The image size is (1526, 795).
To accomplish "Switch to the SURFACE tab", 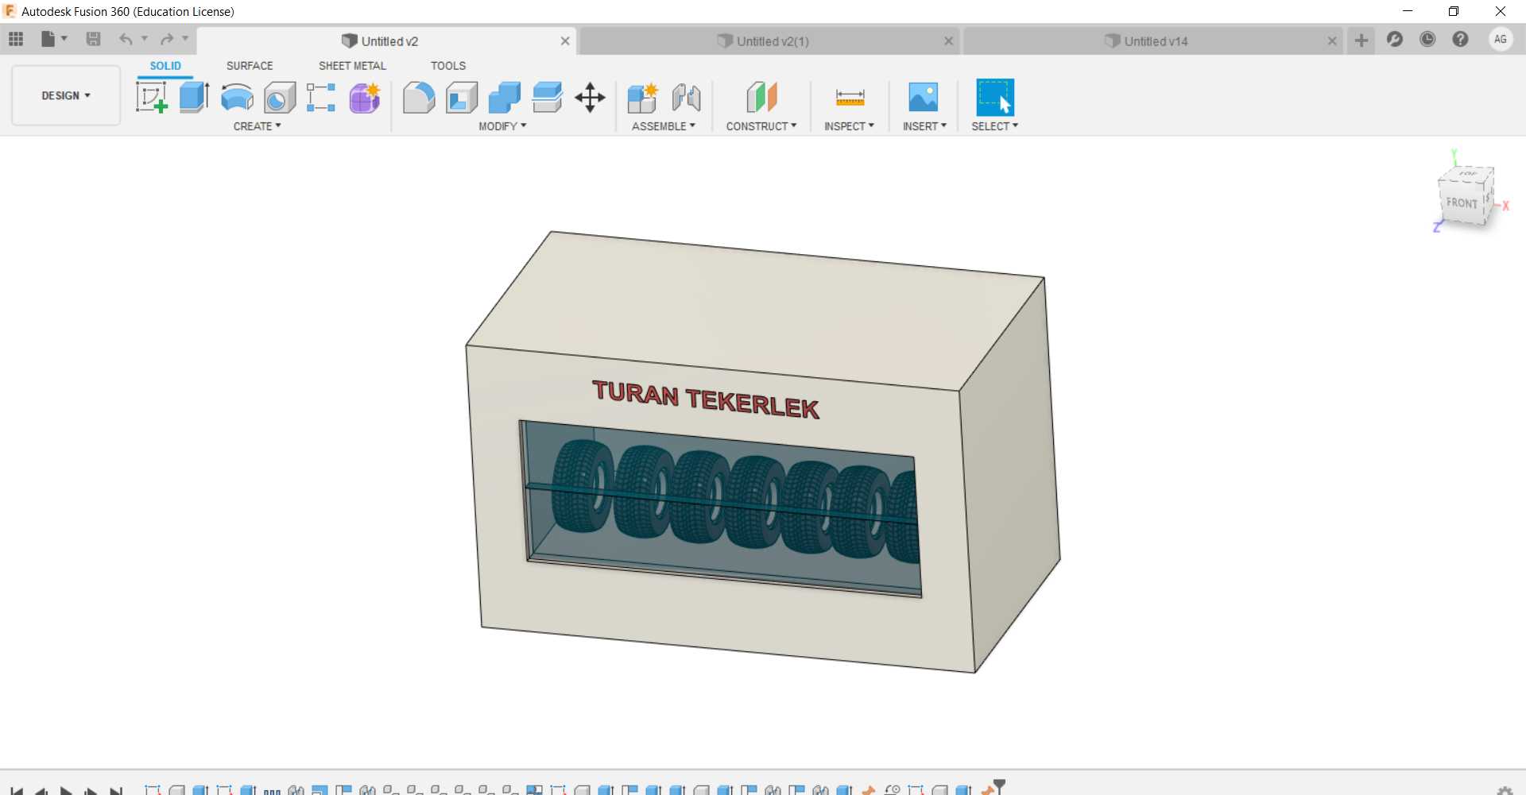I will (x=250, y=66).
